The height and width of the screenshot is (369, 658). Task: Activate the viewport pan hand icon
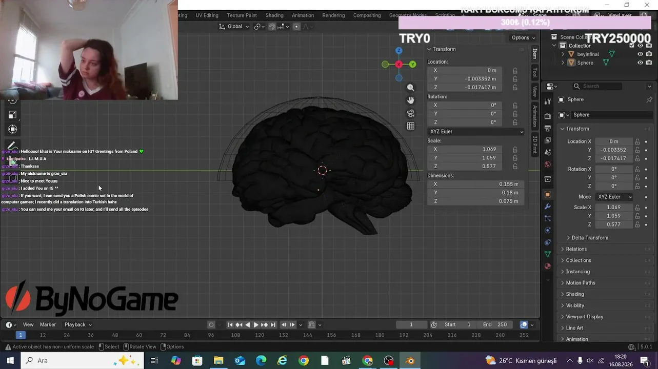[410, 100]
